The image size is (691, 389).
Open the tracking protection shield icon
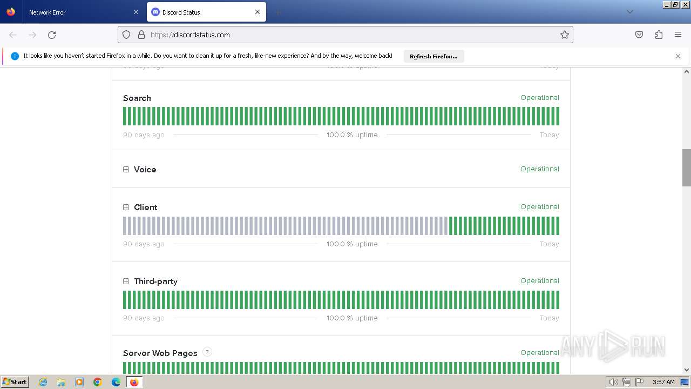pyautogui.click(x=126, y=35)
